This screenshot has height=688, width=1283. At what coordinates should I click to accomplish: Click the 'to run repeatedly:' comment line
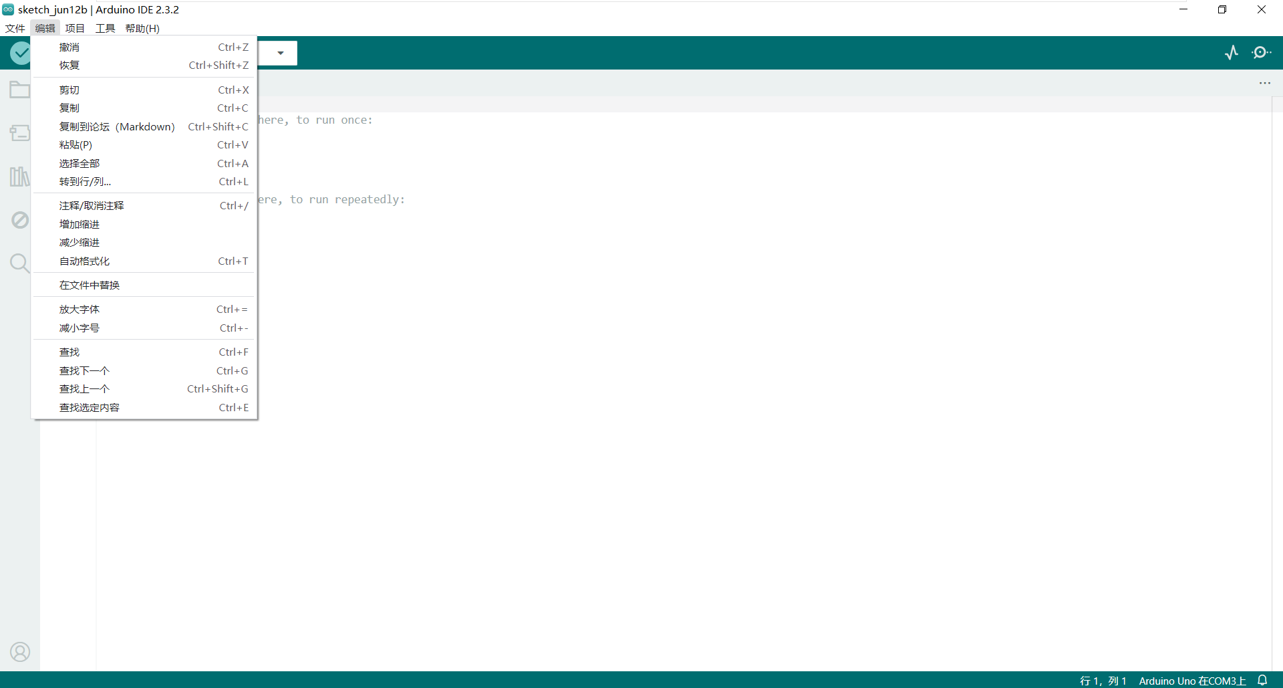(x=331, y=199)
